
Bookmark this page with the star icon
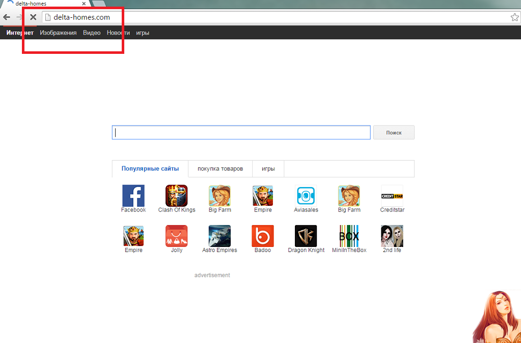[x=514, y=17]
